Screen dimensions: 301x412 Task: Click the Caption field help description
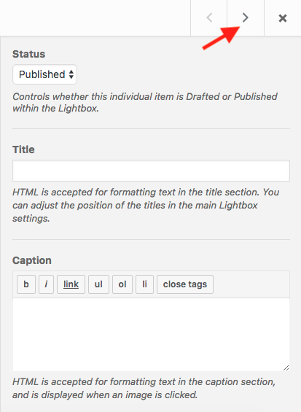[144, 389]
